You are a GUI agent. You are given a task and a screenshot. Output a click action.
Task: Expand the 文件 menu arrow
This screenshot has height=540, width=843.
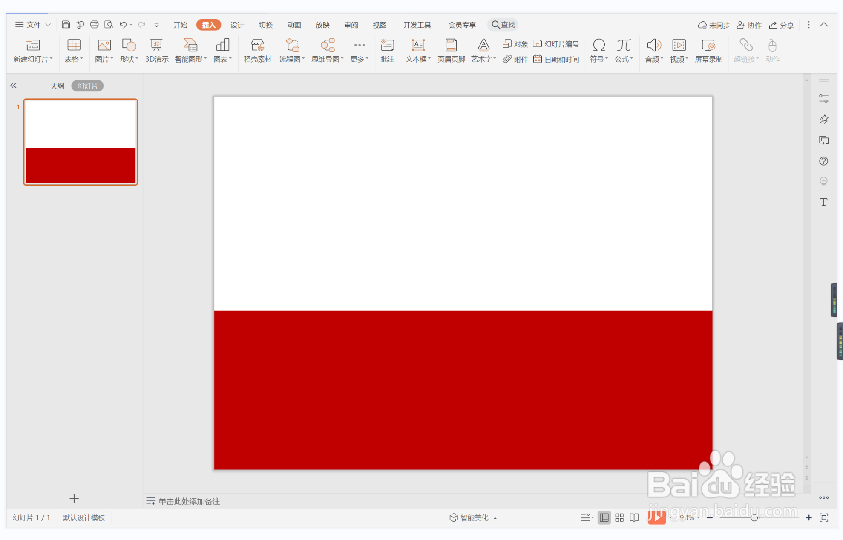coord(48,25)
